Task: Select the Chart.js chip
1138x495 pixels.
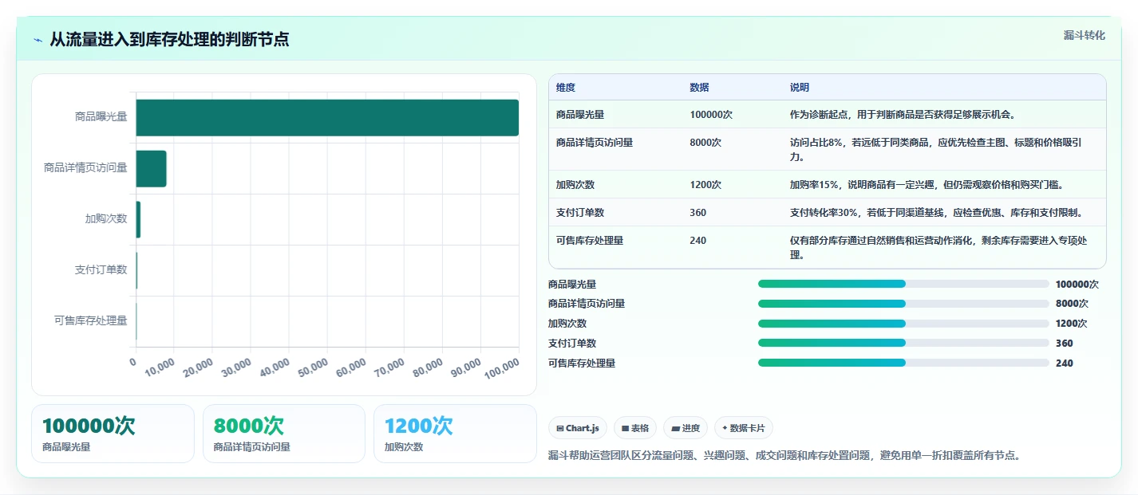Action: (578, 428)
